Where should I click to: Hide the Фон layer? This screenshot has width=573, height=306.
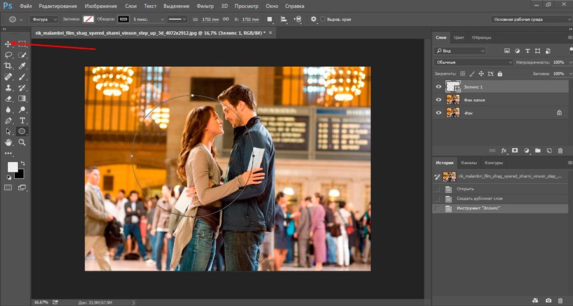coord(439,113)
